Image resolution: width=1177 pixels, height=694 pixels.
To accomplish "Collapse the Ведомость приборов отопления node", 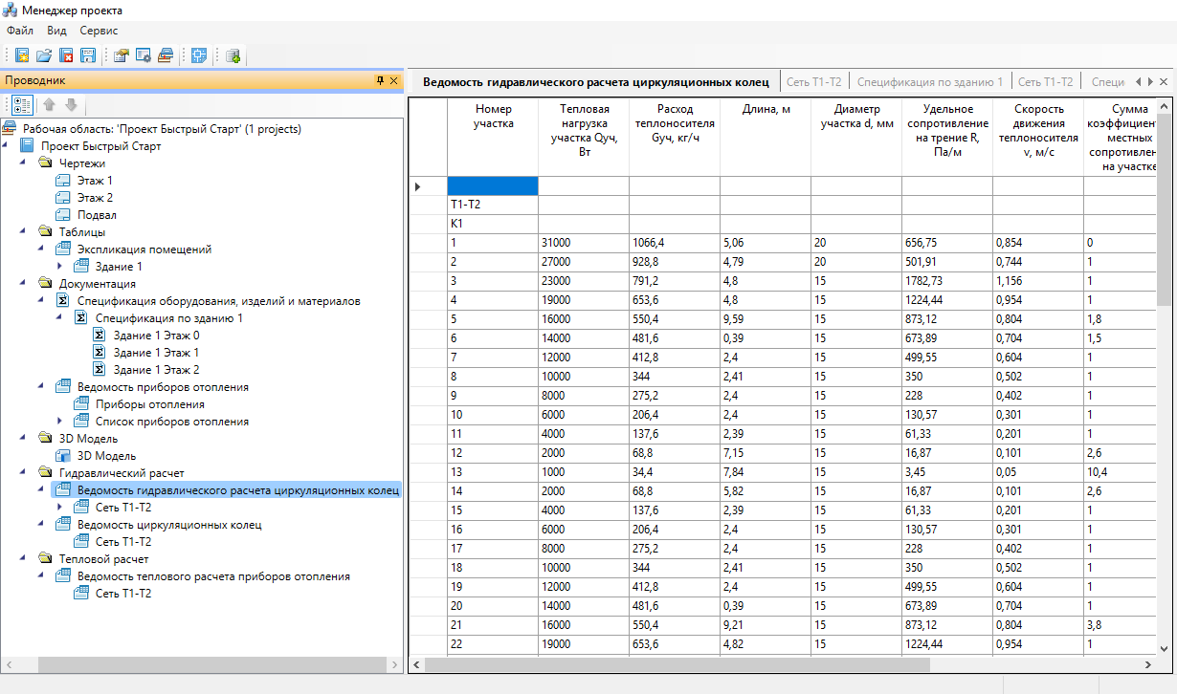I will (42, 387).
